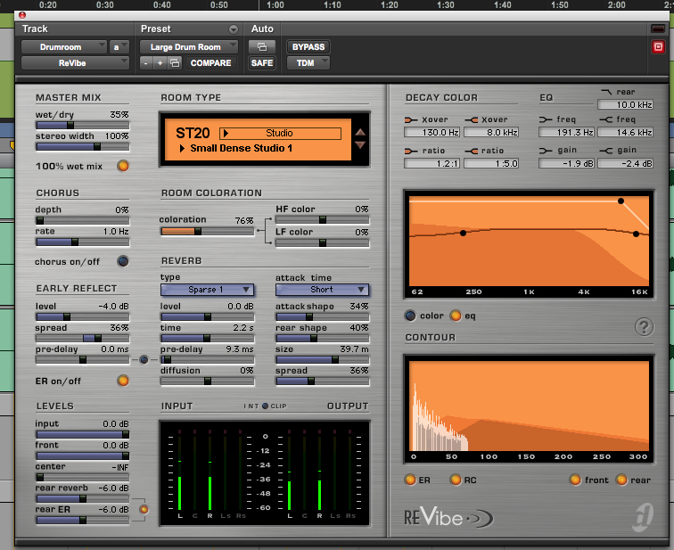Screen dimensions: 674x550
Task: Click the diffusion slider
Action: pyautogui.click(x=207, y=382)
